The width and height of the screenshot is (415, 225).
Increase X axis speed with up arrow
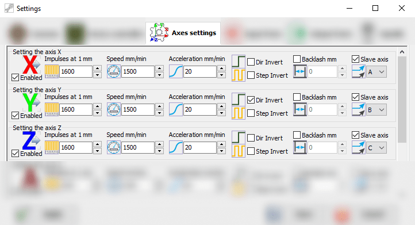point(159,68)
